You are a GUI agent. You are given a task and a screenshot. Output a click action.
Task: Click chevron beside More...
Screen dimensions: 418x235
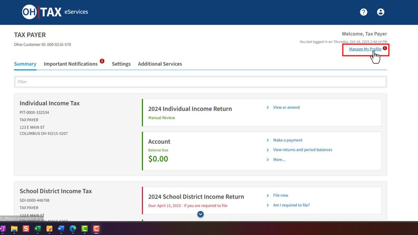(x=268, y=159)
